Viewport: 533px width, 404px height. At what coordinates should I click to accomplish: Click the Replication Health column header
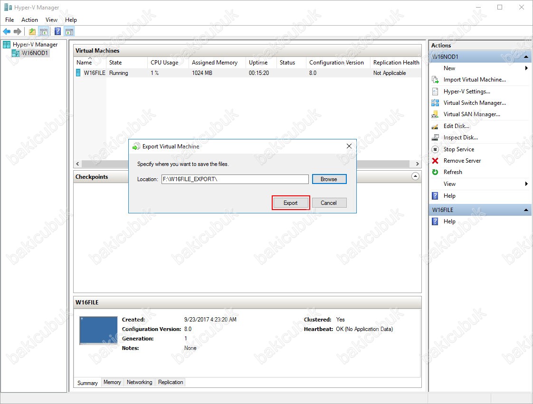396,63
